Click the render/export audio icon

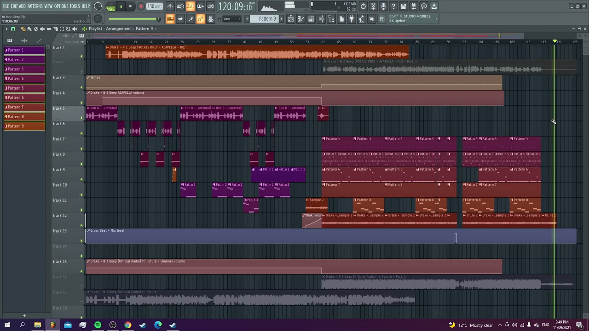pyautogui.click(x=414, y=6)
